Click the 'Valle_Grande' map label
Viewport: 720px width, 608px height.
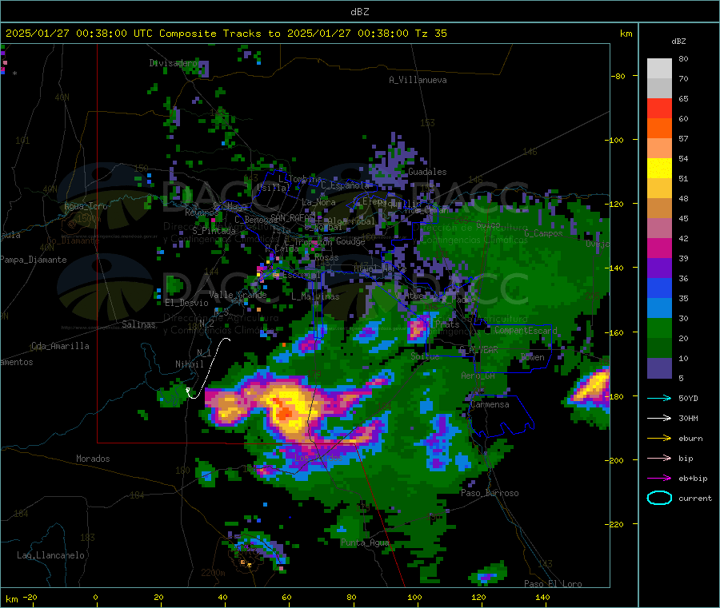point(238,295)
